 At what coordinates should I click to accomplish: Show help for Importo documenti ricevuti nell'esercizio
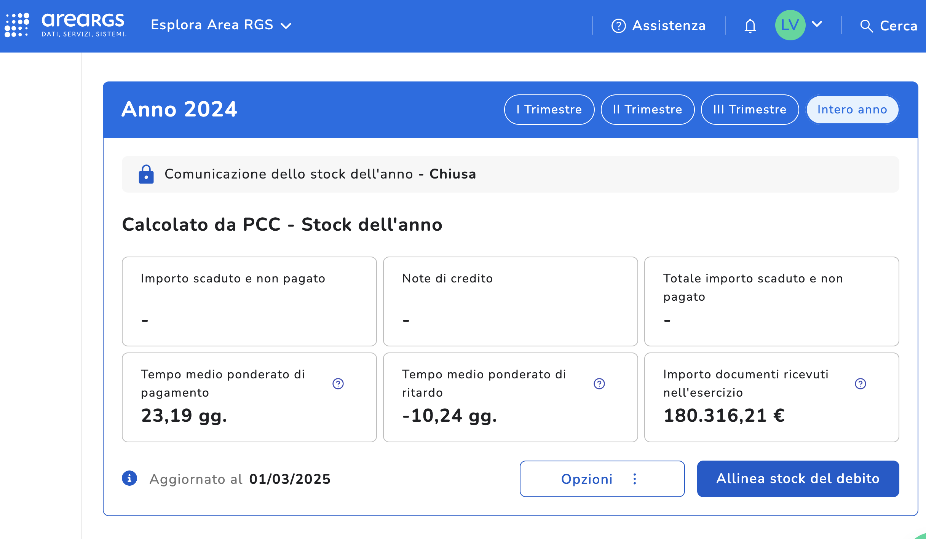click(x=861, y=383)
